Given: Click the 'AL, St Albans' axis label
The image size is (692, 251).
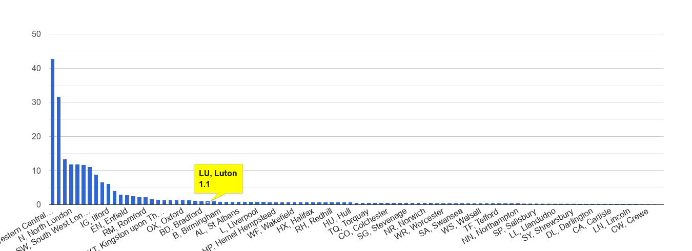Looking at the screenshot, I should (216, 222).
